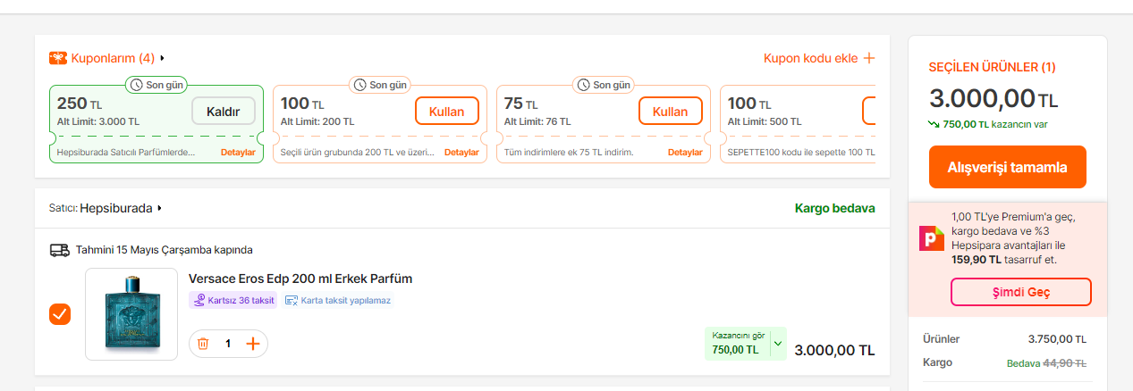Click the trash icon to remove product

tap(203, 344)
